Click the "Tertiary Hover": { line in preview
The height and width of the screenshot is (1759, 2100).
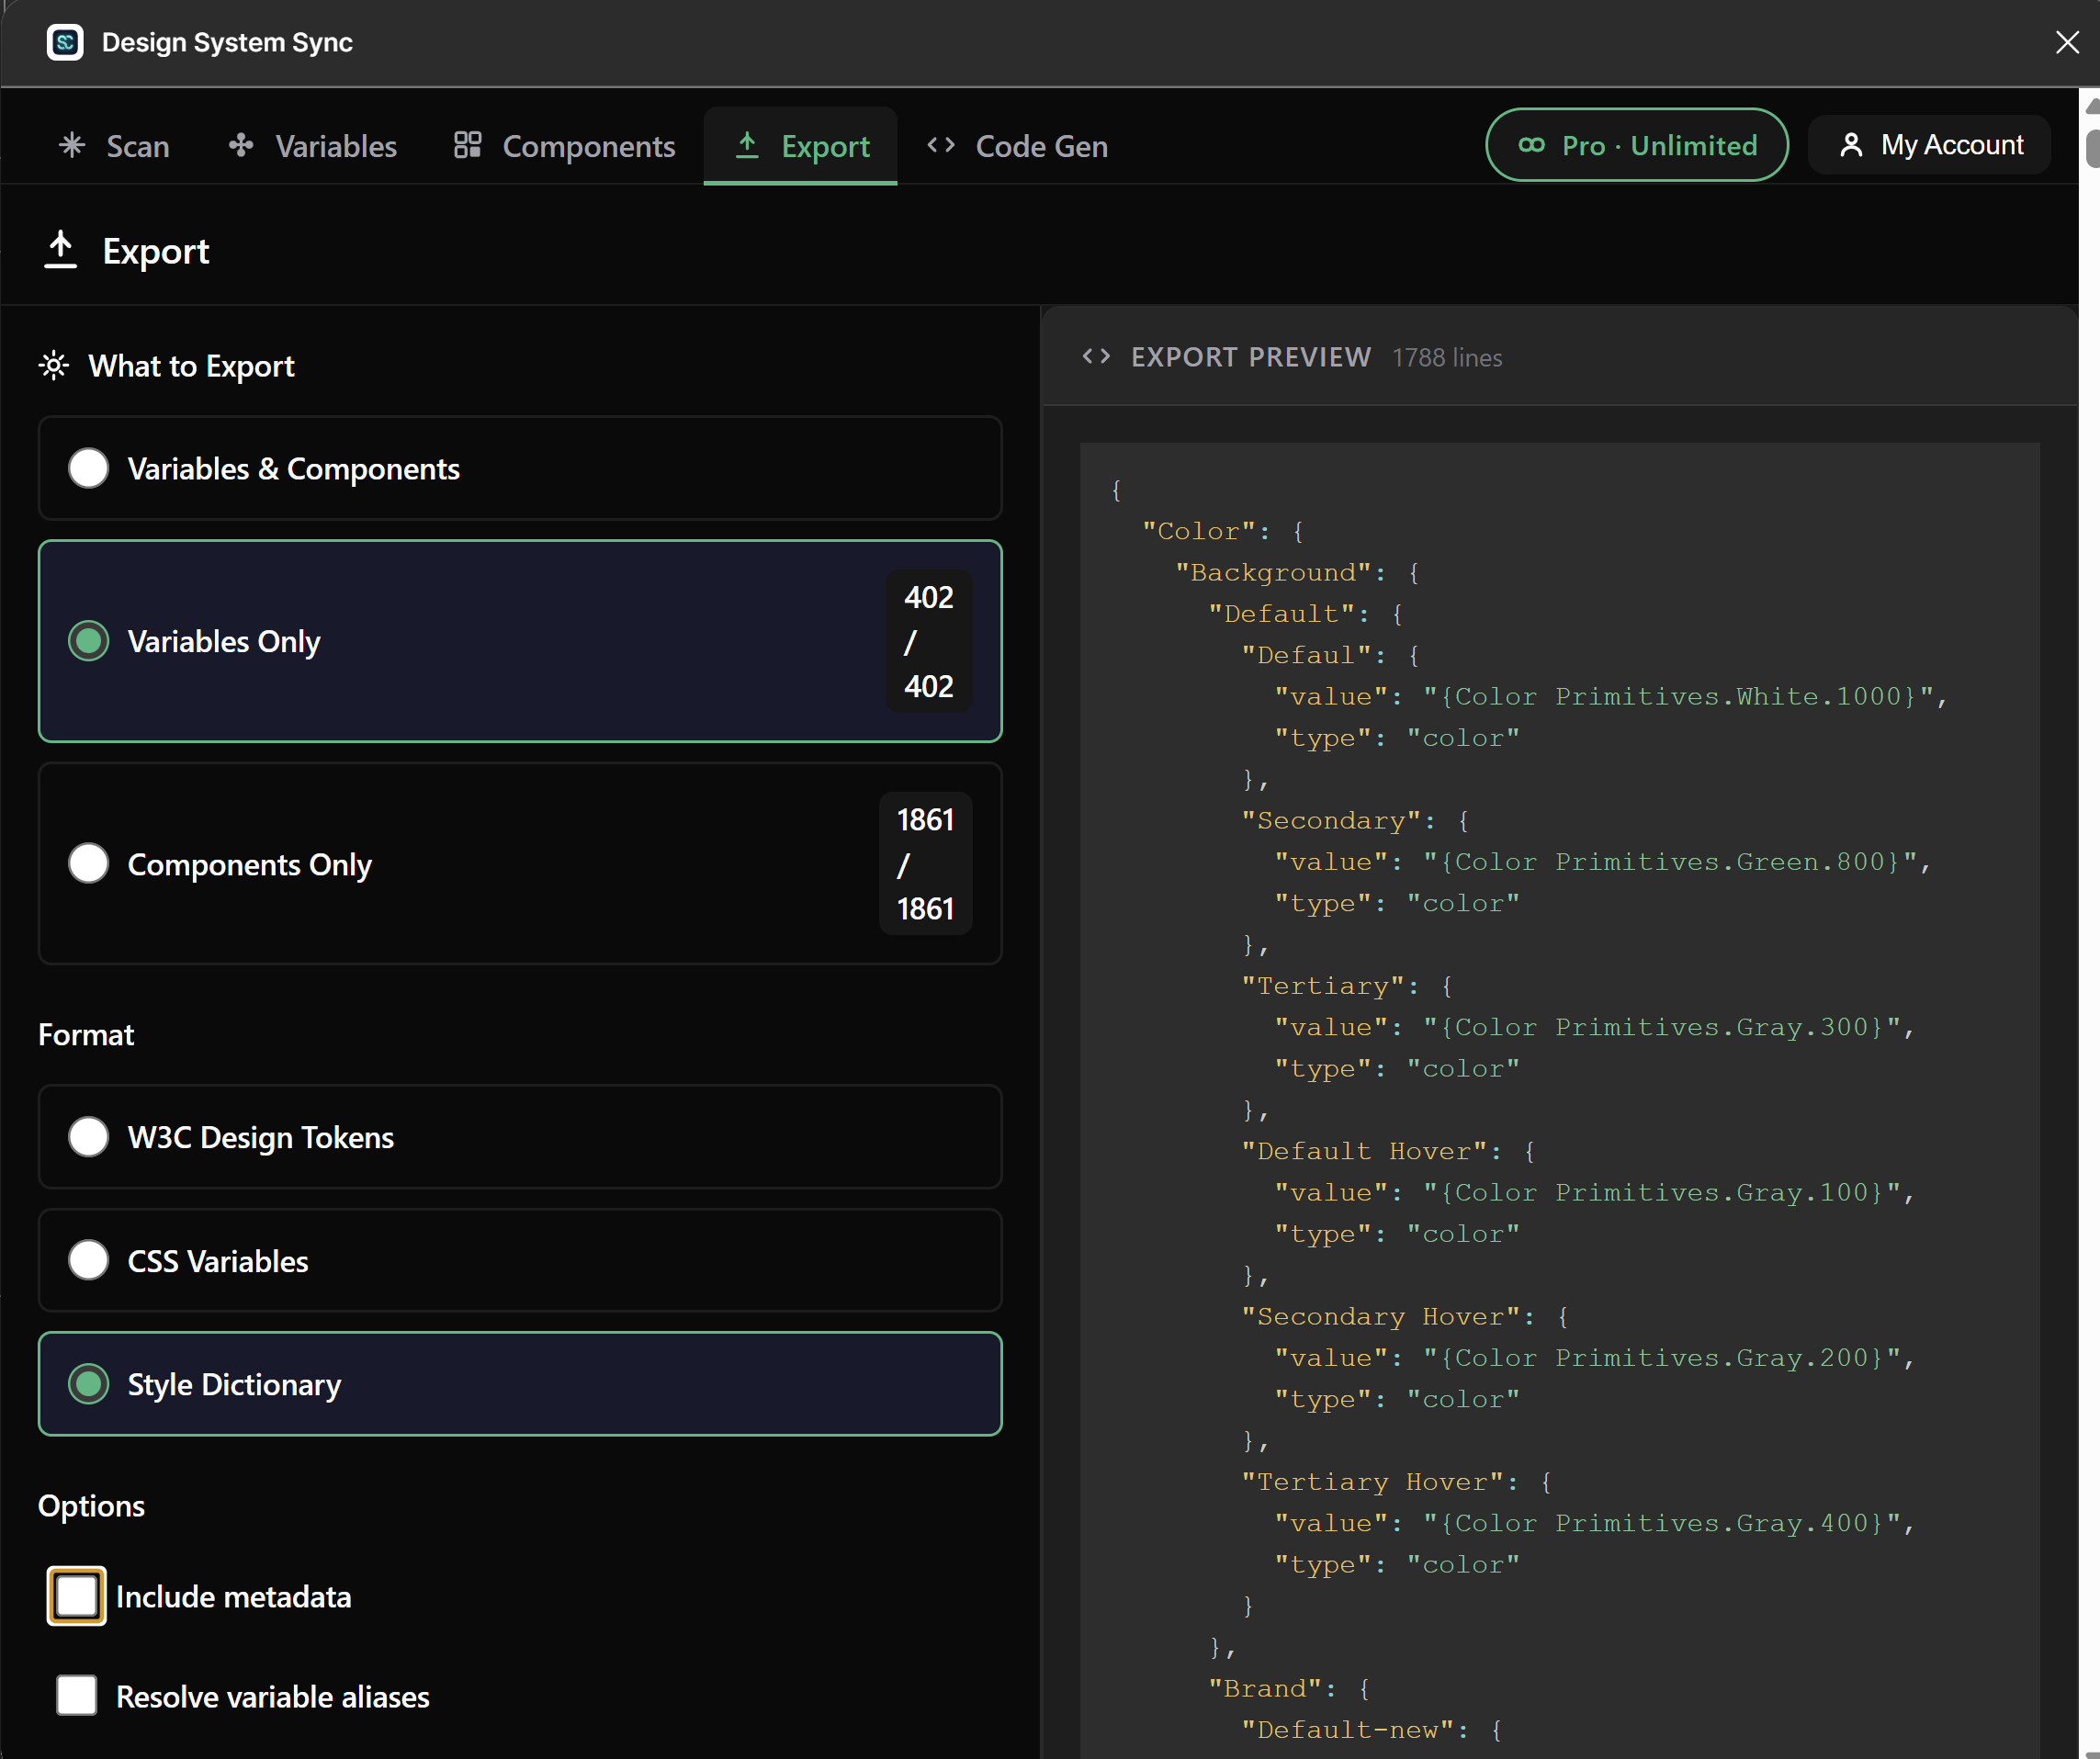point(1397,1482)
